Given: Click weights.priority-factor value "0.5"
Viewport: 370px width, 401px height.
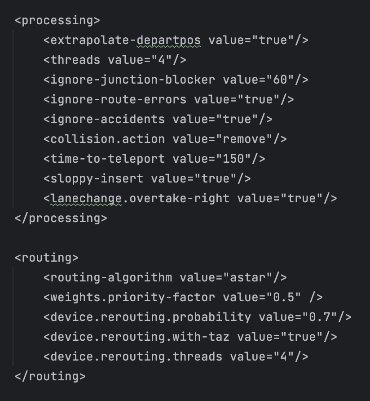Looking at the screenshot, I should coord(284,297).
